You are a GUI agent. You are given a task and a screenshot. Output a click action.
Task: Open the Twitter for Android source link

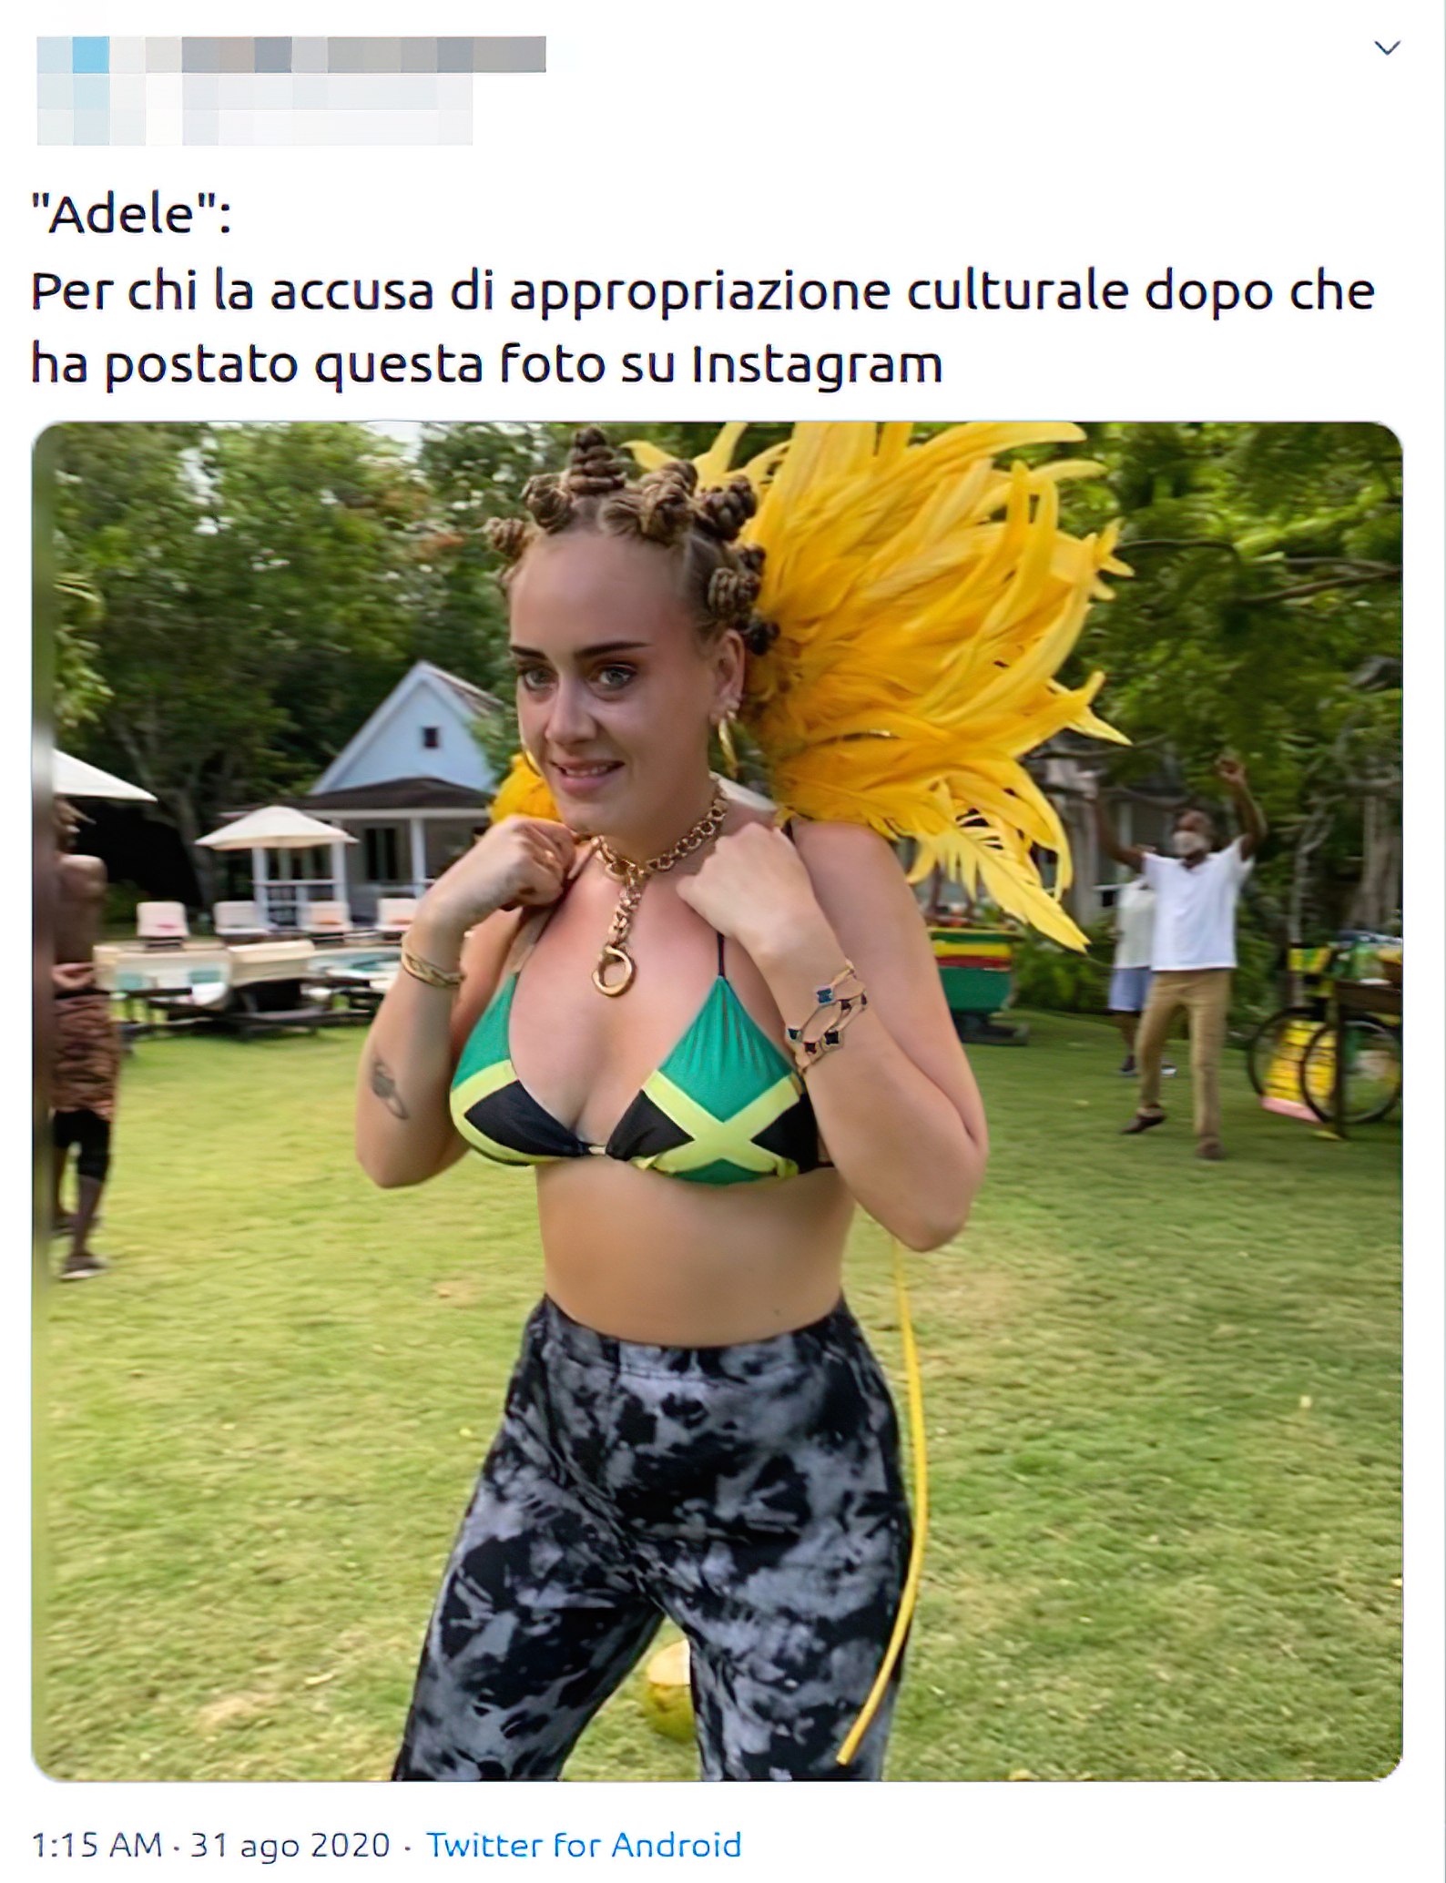coord(584,1845)
